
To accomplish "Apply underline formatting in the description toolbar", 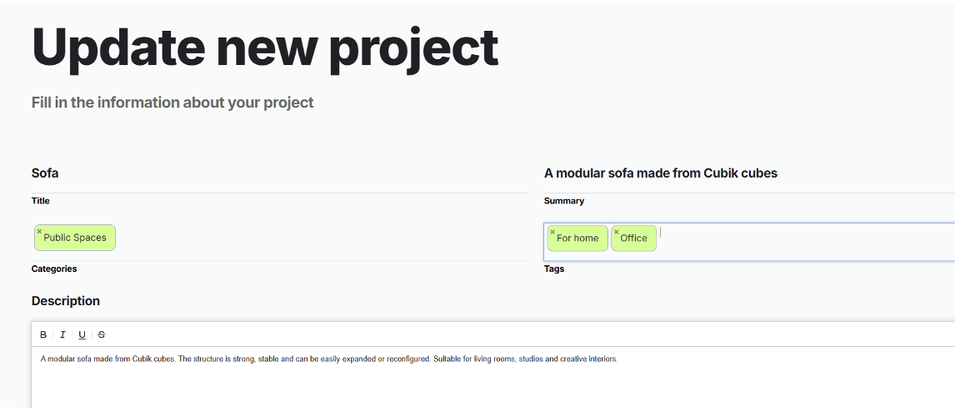I will [82, 334].
